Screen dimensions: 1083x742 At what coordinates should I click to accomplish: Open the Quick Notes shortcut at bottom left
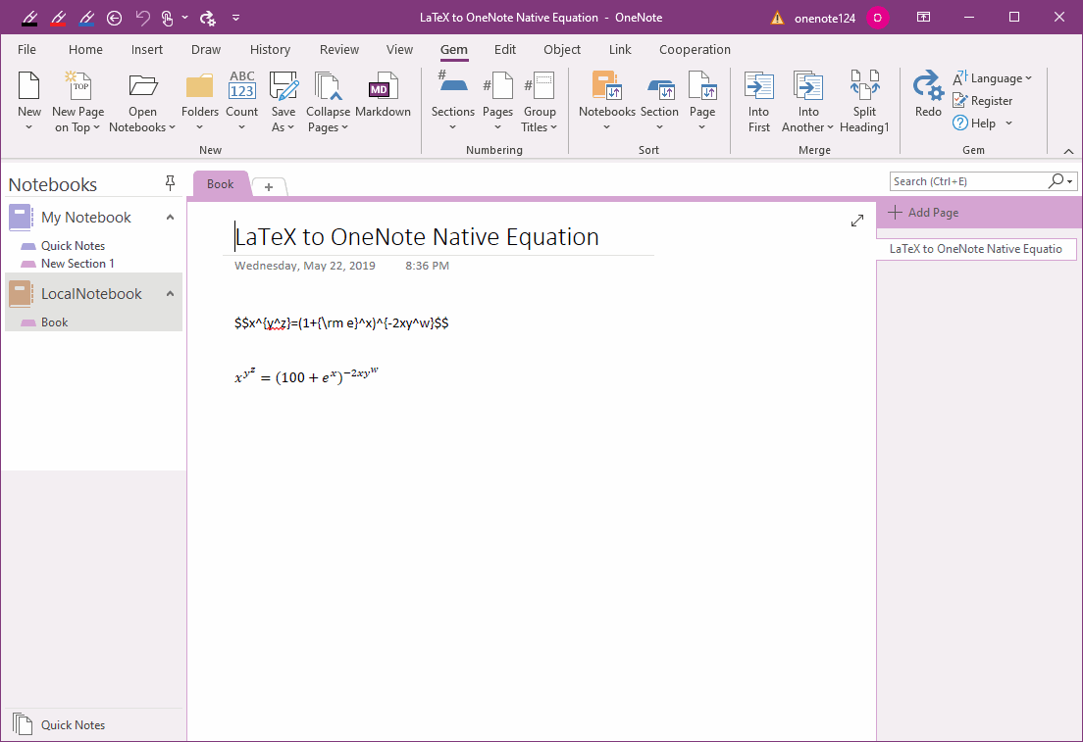74,724
